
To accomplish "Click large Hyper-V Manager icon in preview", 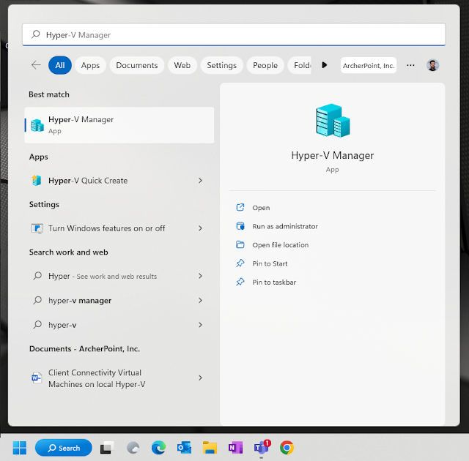I will pyautogui.click(x=333, y=120).
